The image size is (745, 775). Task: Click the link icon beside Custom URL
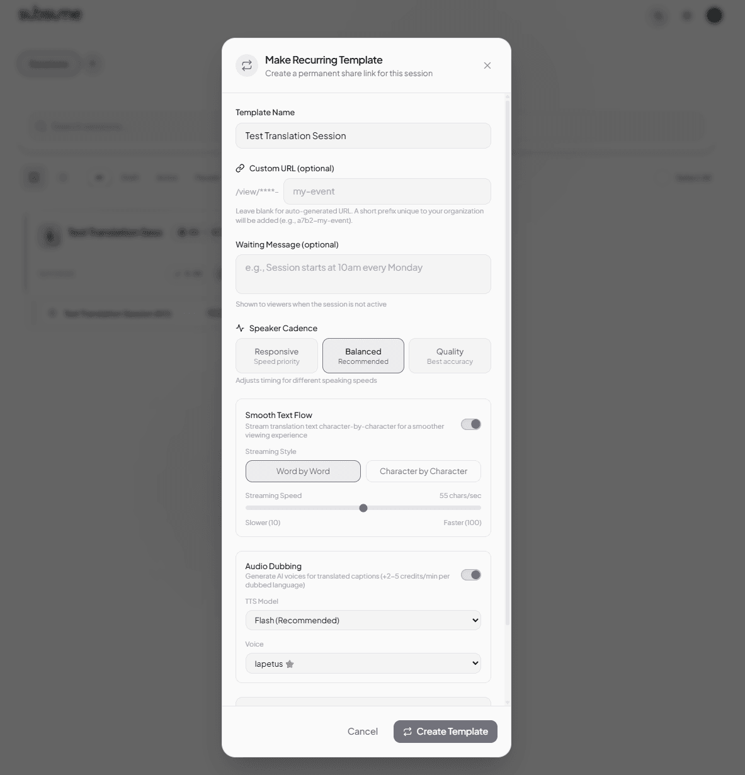point(240,167)
